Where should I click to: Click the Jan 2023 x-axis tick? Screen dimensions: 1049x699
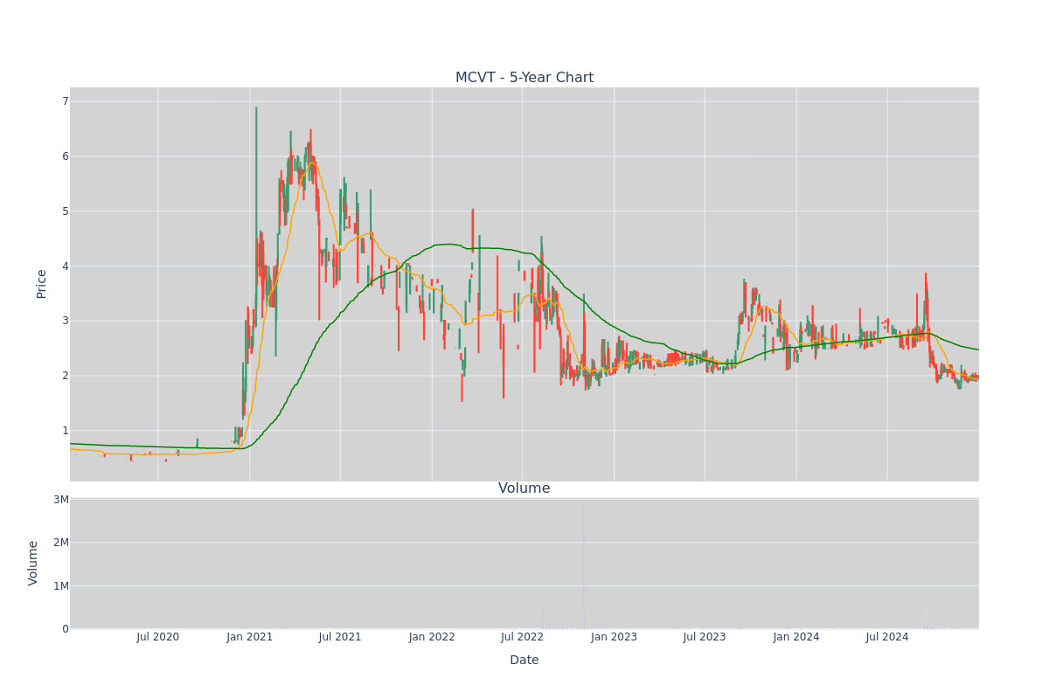[615, 637]
